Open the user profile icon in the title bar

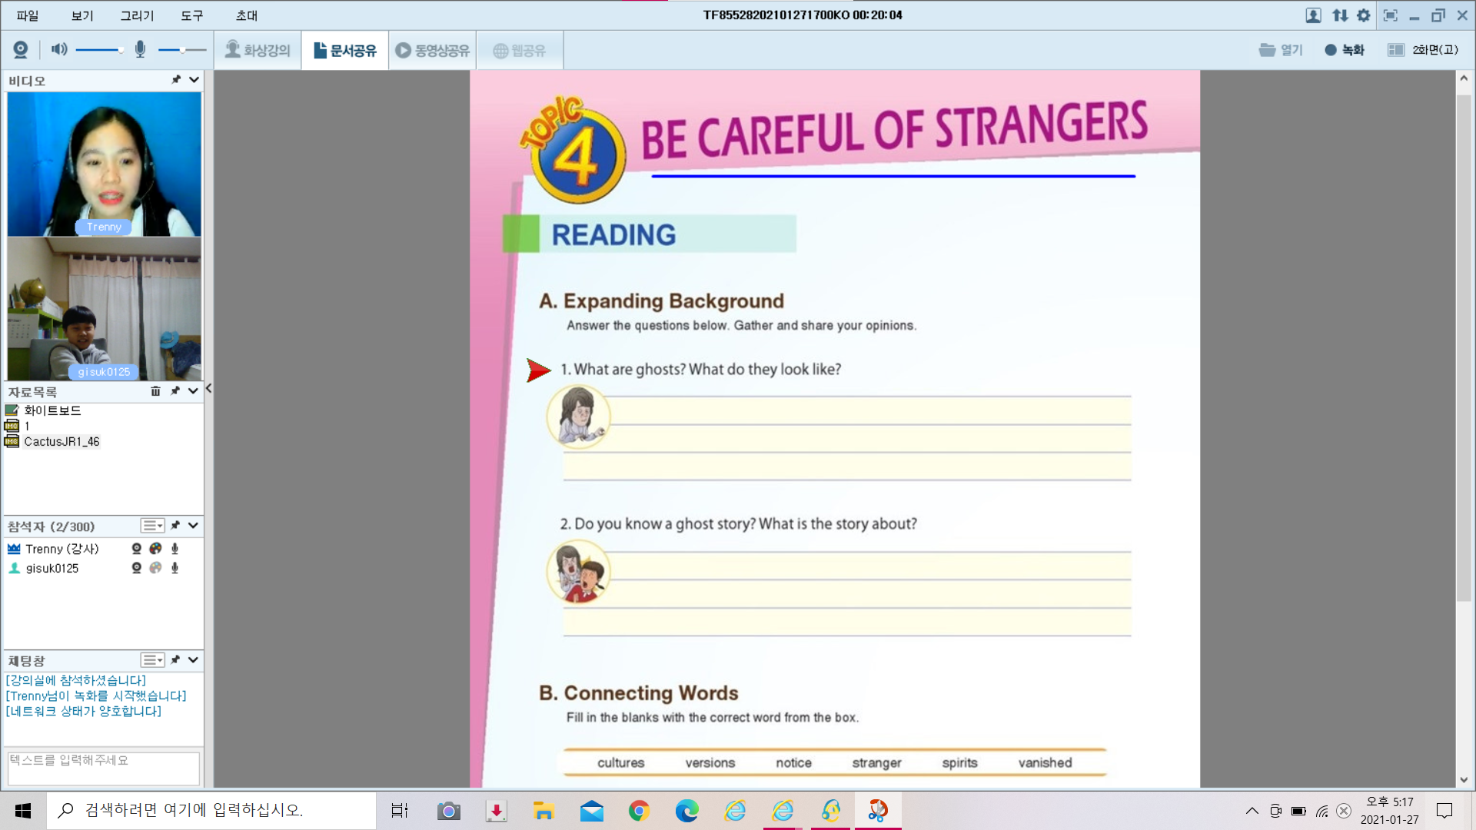click(1313, 15)
